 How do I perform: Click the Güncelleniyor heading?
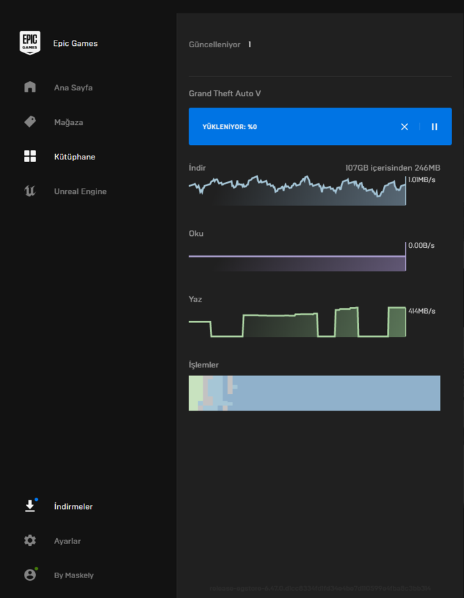pyautogui.click(x=215, y=45)
